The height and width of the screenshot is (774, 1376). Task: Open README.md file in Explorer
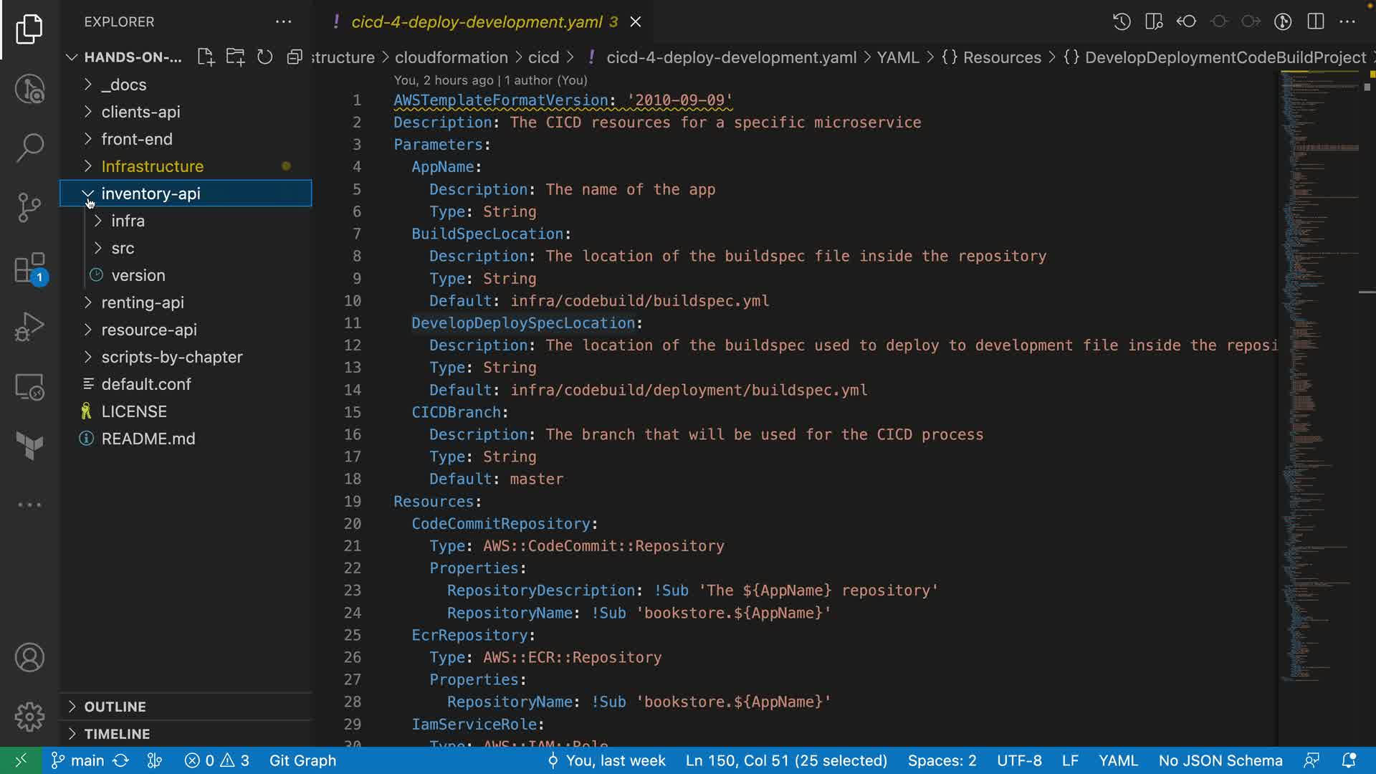pos(148,439)
